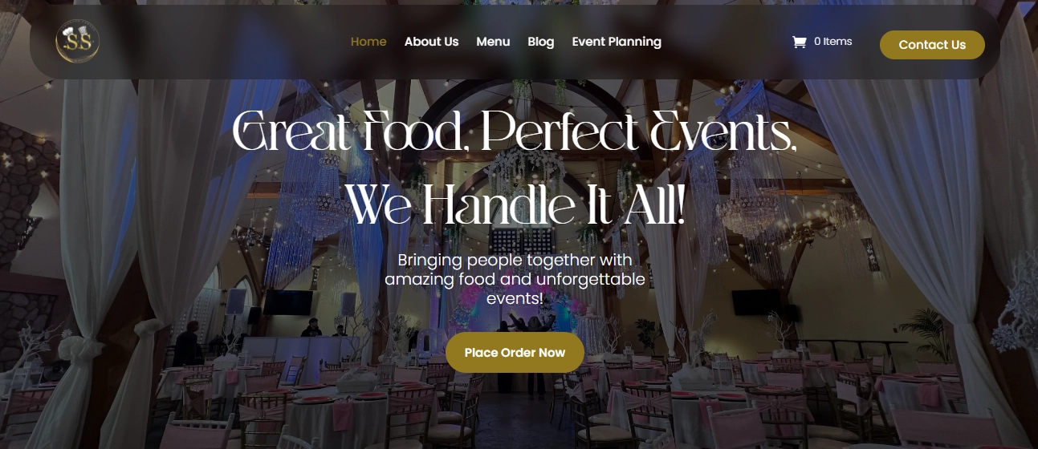Click the 'Bringing people together' tagline text
This screenshot has height=449, width=1038.
click(x=515, y=279)
